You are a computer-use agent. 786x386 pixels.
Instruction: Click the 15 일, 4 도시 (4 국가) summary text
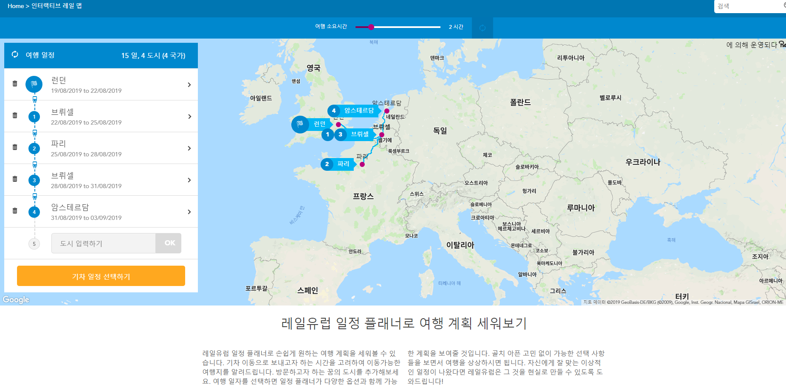click(153, 56)
